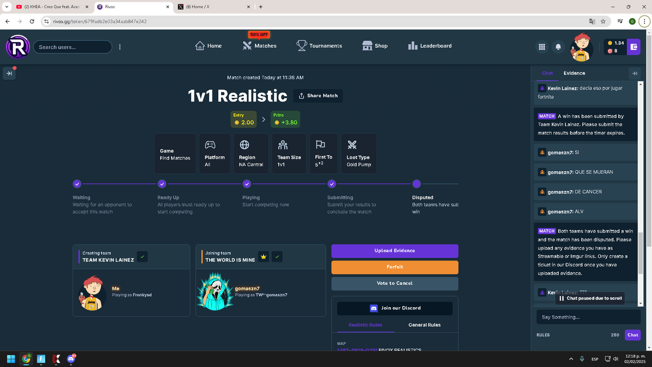Open the three-dot menu beside search
This screenshot has width=652, height=367.
120,47
